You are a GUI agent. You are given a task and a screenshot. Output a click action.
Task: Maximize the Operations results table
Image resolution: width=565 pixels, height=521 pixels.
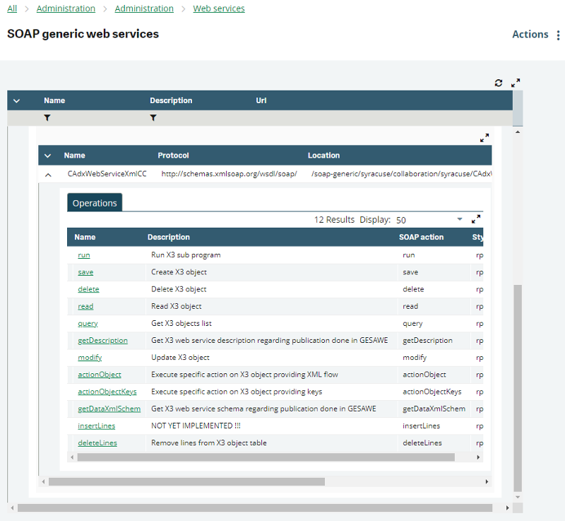tap(475, 219)
